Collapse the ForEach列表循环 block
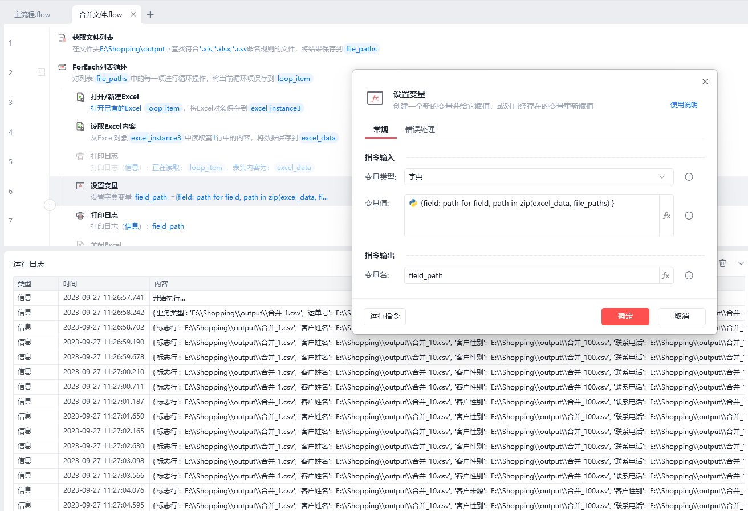The width and height of the screenshot is (748, 511). [41, 72]
